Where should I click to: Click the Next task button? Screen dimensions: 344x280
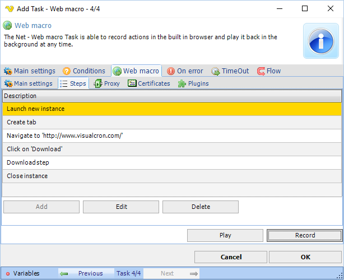[x=171, y=273]
